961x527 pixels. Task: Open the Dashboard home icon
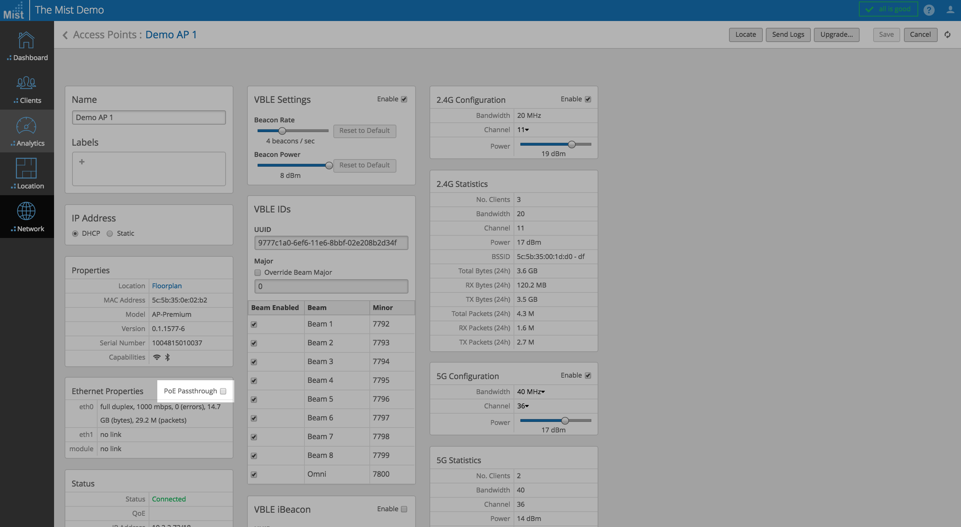[x=26, y=41]
